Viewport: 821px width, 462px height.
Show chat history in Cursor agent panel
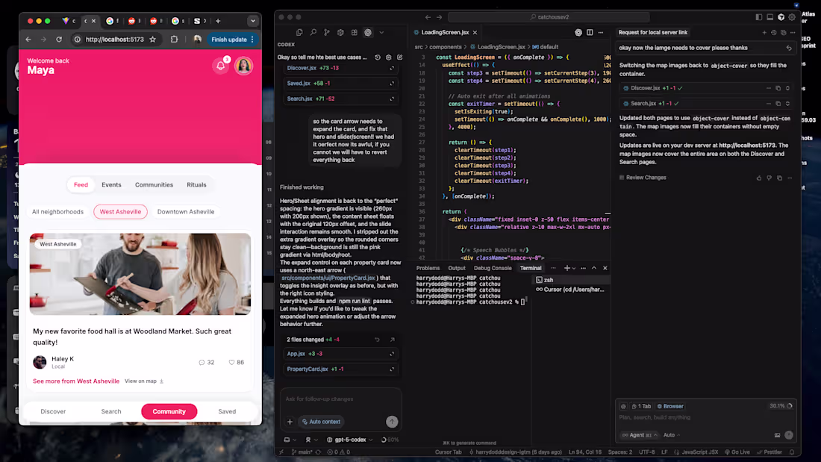point(773,33)
